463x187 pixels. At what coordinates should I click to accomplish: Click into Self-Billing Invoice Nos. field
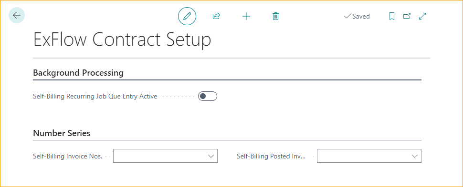[x=165, y=156]
